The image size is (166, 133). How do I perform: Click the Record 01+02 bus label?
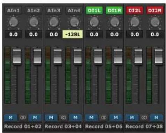coord(23,126)
